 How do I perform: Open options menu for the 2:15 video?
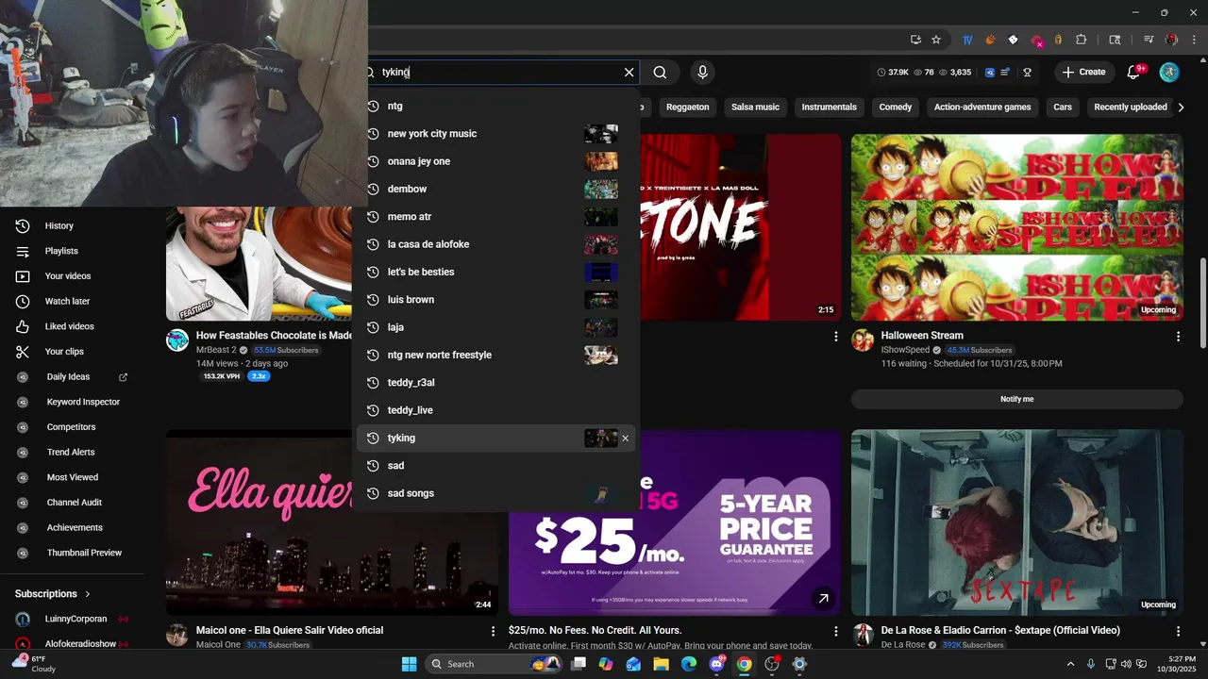pos(835,337)
